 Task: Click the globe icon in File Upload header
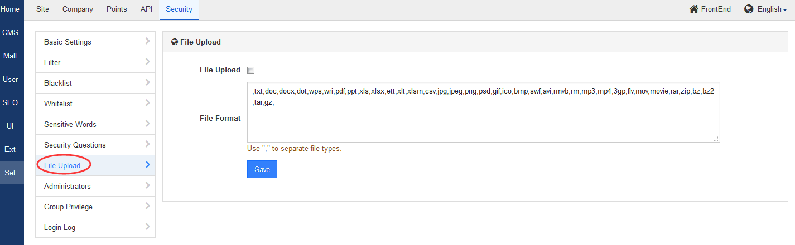(175, 42)
